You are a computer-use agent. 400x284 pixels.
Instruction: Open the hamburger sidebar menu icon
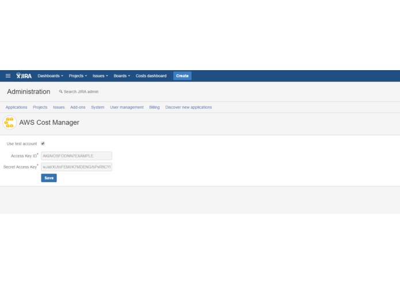click(8, 76)
